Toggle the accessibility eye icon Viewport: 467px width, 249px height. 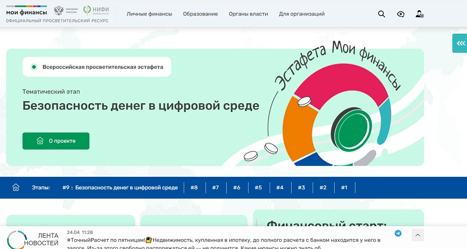[x=401, y=14]
